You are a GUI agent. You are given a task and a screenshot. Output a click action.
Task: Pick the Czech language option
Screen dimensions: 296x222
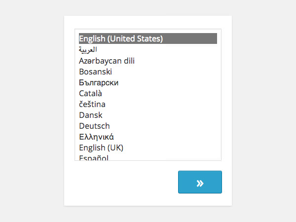92,104
